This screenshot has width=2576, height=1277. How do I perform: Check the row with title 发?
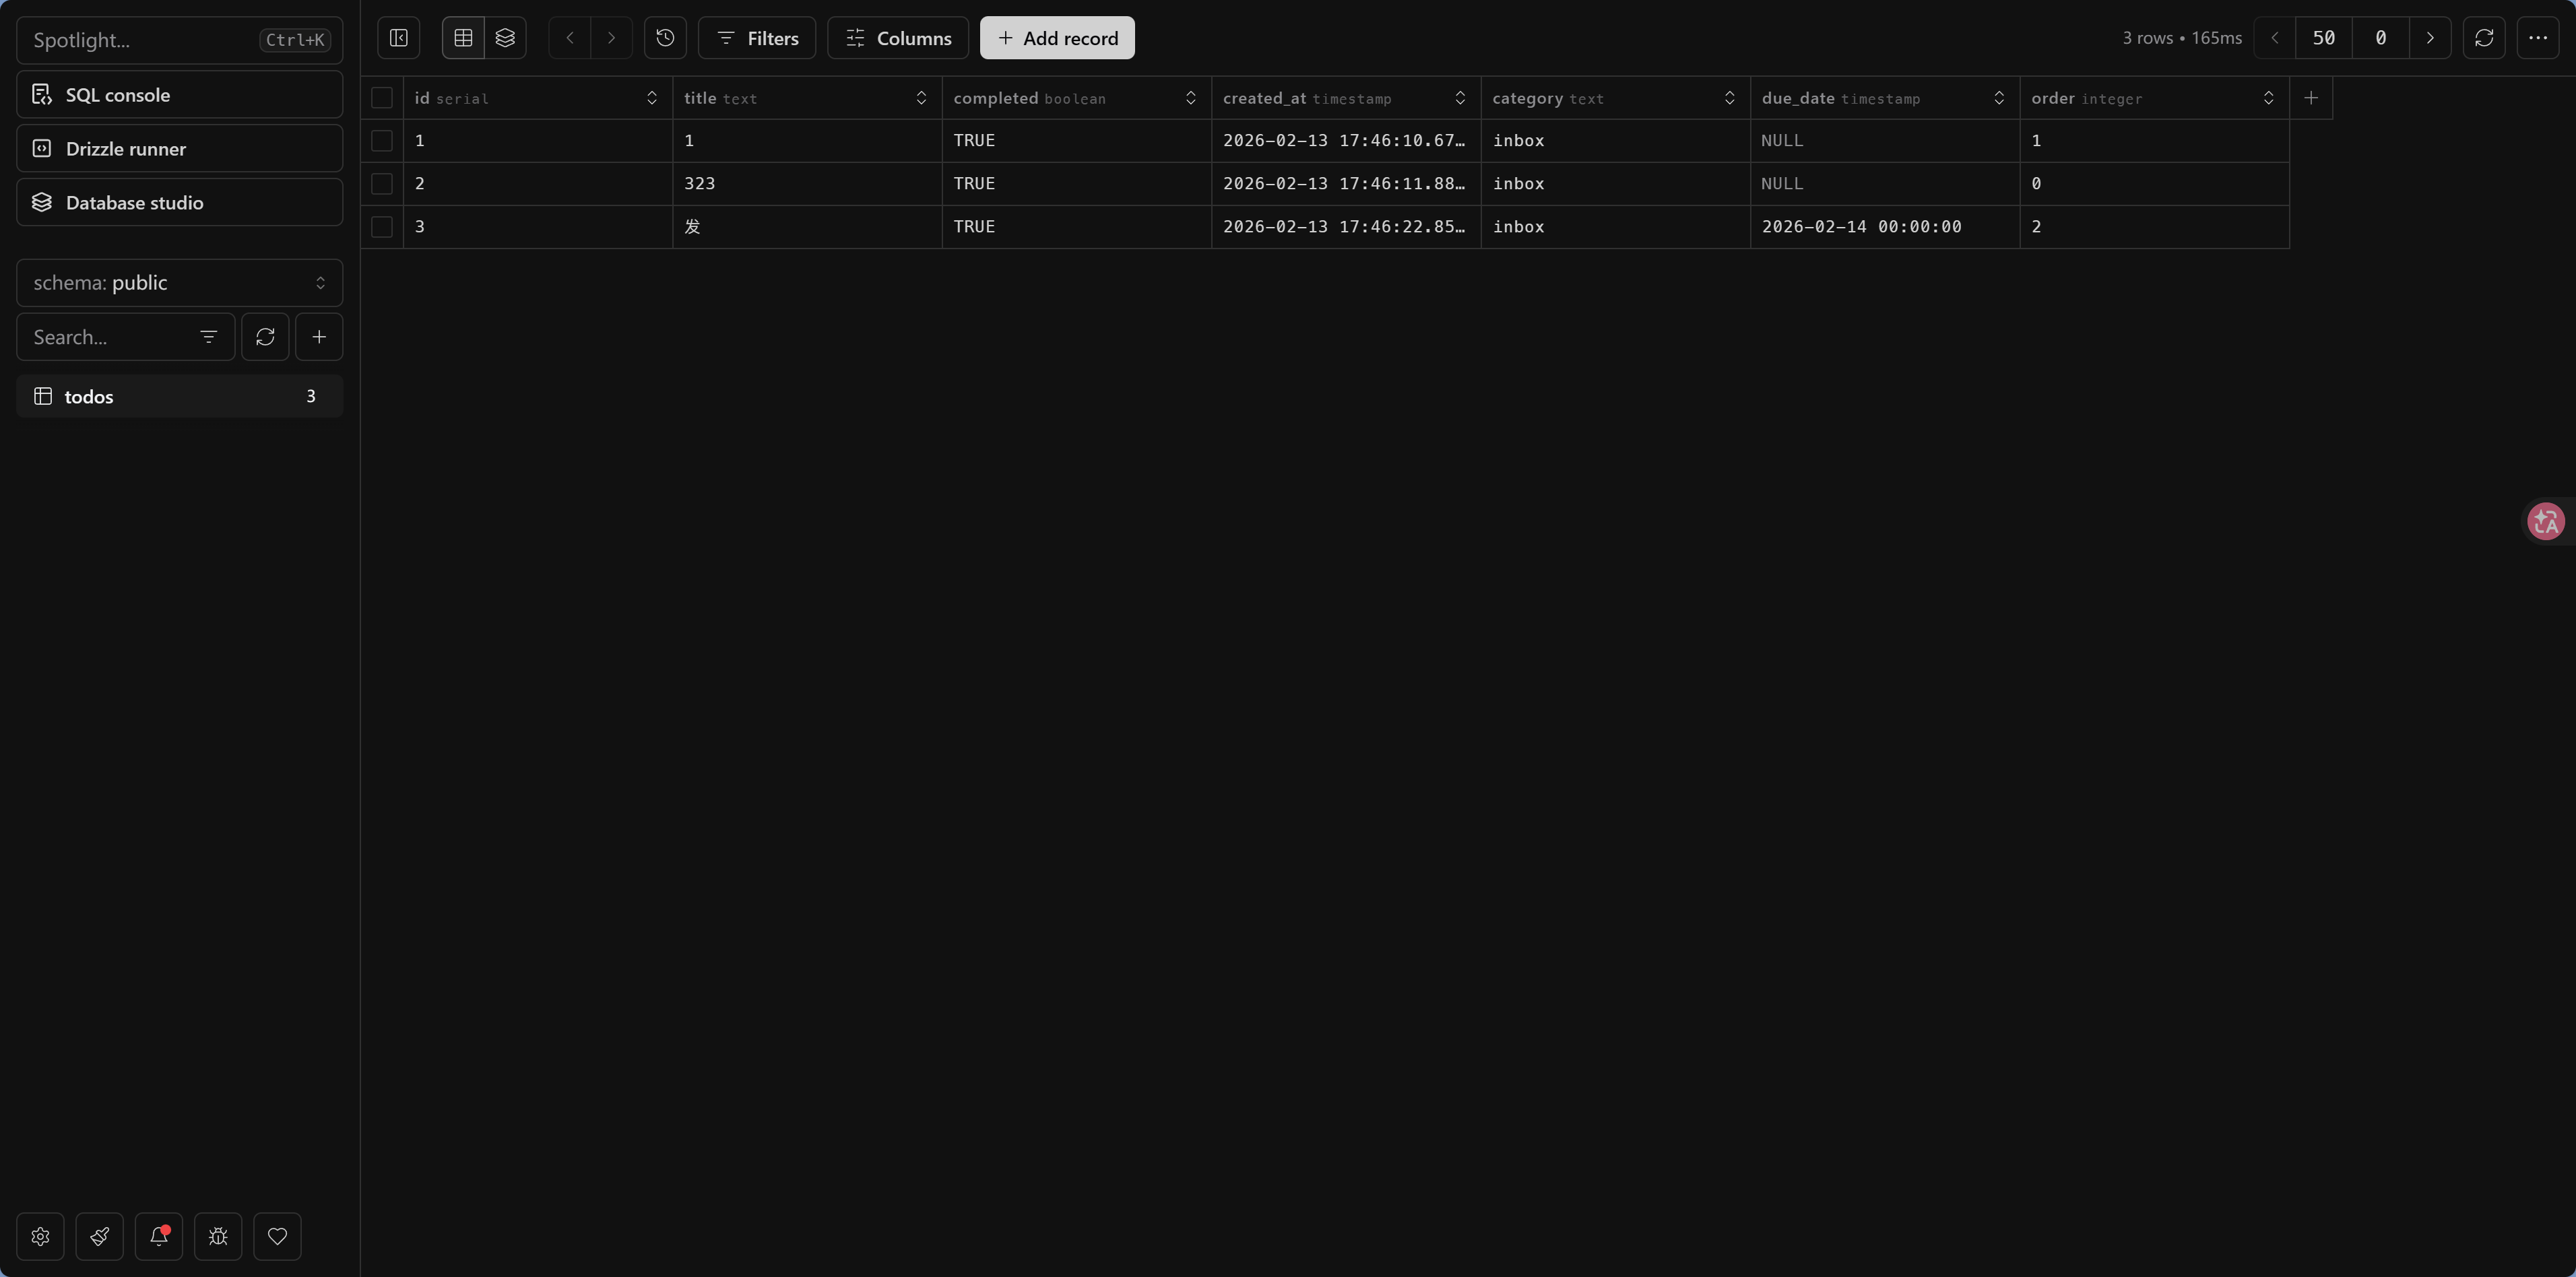(x=382, y=227)
